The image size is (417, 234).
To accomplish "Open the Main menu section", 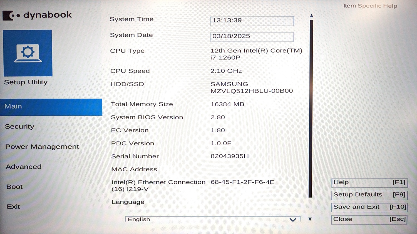I will pos(51,107).
